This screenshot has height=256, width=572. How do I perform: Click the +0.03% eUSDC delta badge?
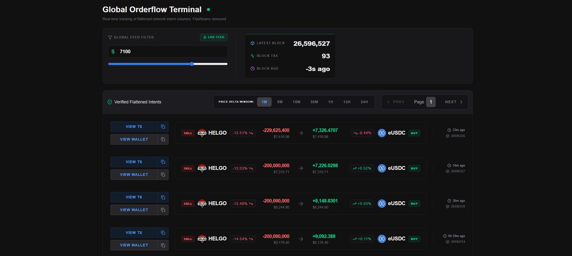point(362,203)
